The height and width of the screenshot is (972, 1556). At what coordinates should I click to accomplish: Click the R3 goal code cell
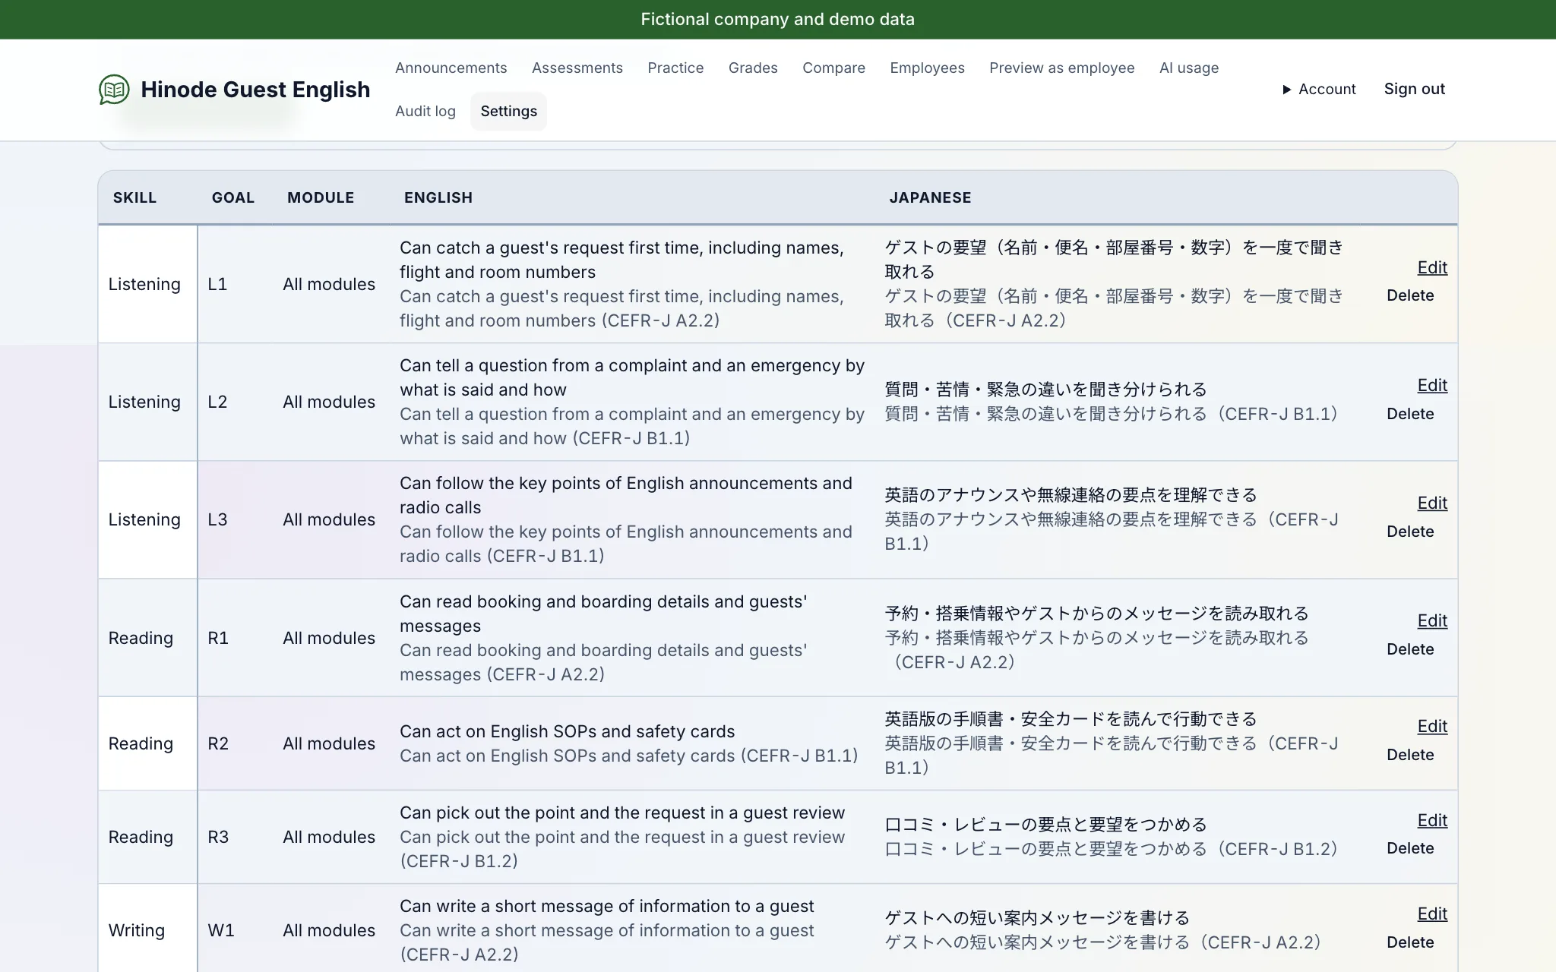[x=236, y=837]
